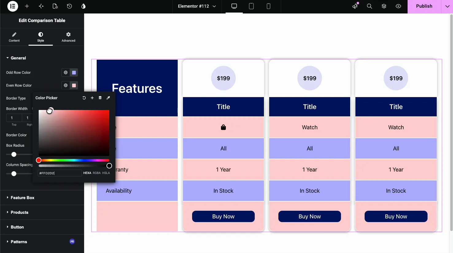The image size is (453, 253).
Task: Switch to desktop preview mode
Action: click(234, 6)
